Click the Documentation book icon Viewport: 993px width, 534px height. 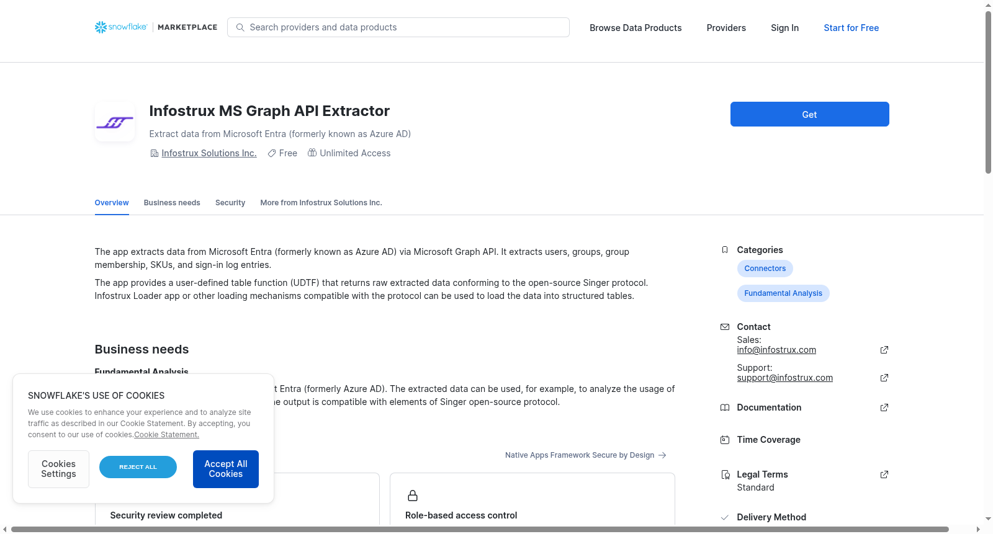pos(725,407)
